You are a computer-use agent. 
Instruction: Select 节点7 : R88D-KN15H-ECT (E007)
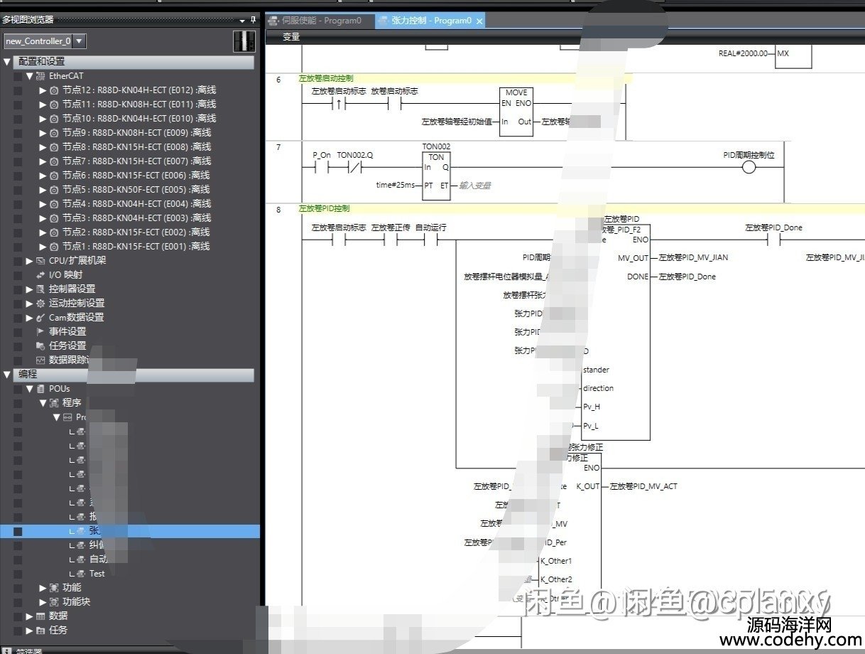(x=136, y=161)
